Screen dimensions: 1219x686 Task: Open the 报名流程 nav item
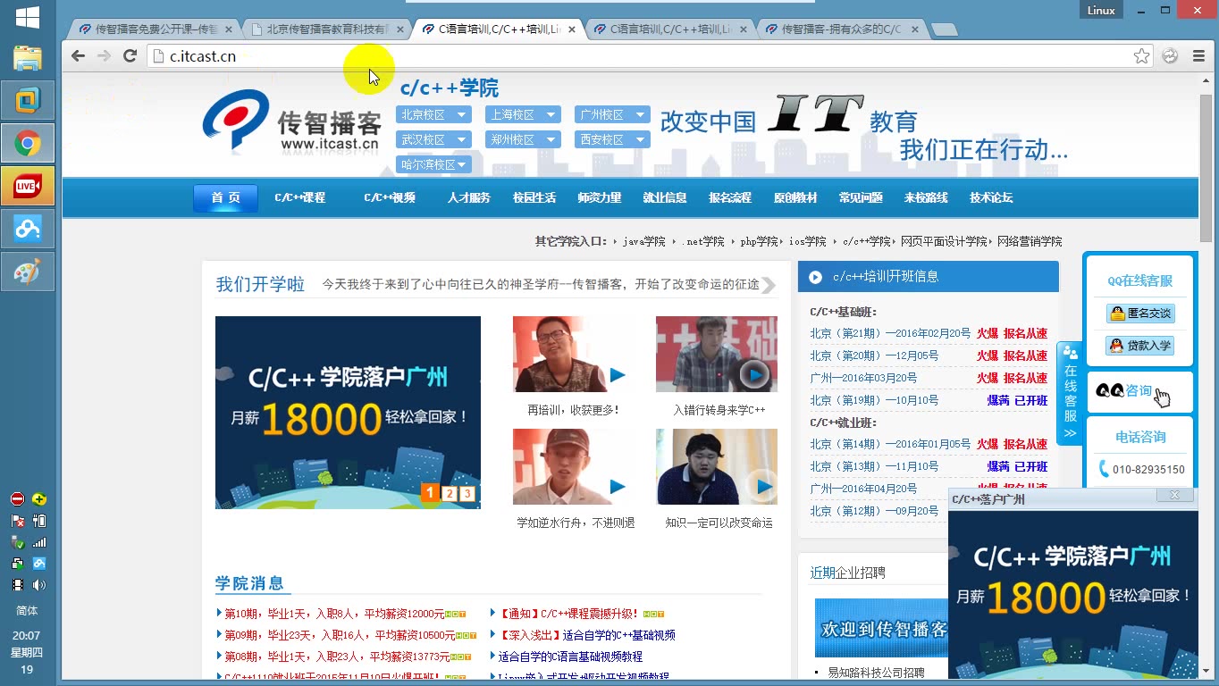[730, 197]
